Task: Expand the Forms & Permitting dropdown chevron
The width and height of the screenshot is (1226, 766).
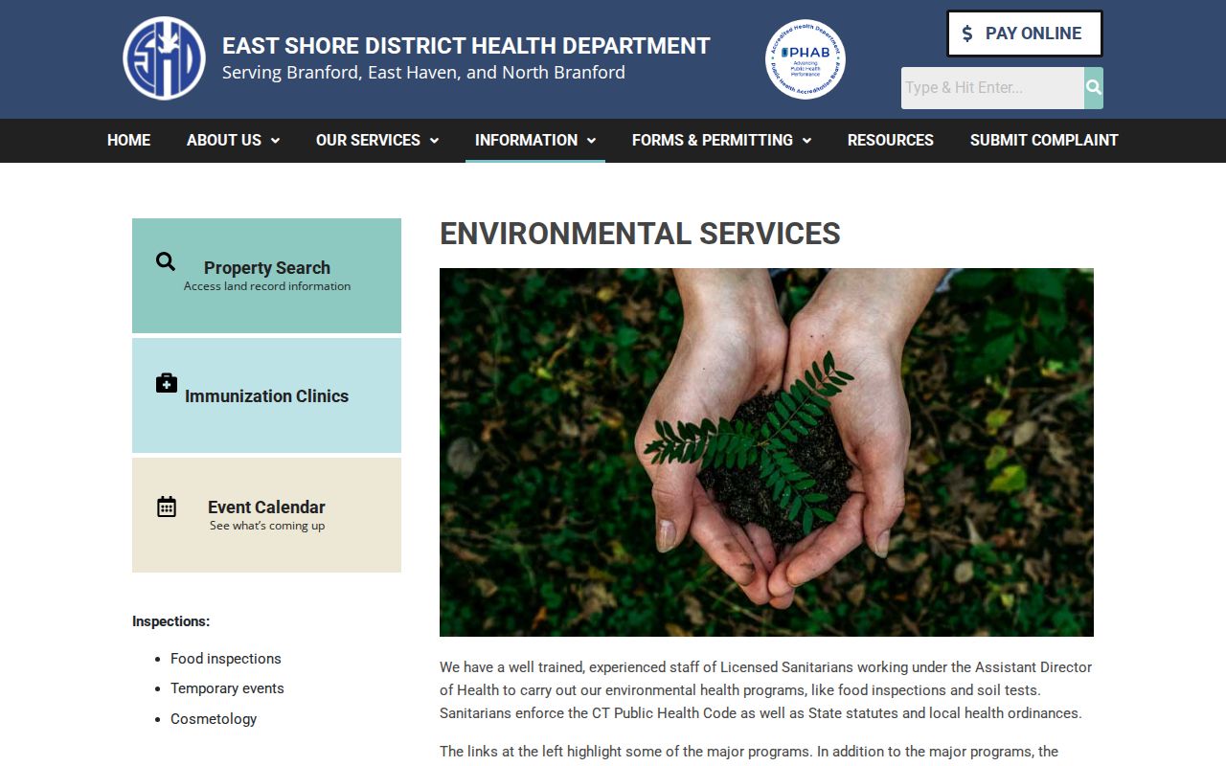Action: point(806,141)
